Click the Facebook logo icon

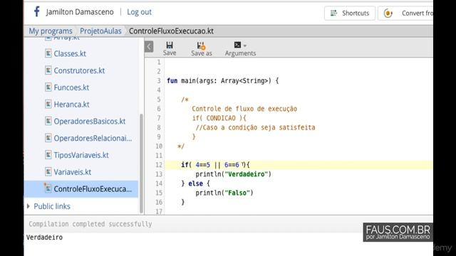36,11
